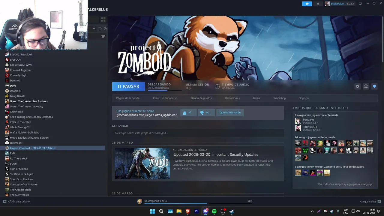Viewport: 384px width, 216px height.
Task: Open the Soporte tab
Action: click(x=304, y=98)
